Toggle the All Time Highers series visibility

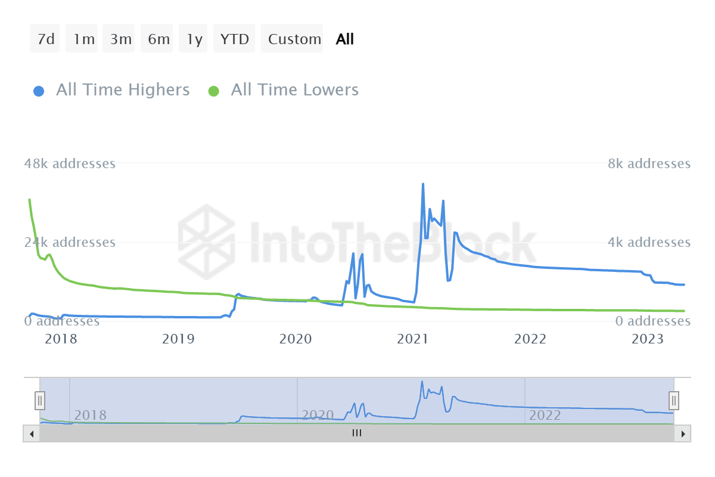pyautogui.click(x=123, y=89)
